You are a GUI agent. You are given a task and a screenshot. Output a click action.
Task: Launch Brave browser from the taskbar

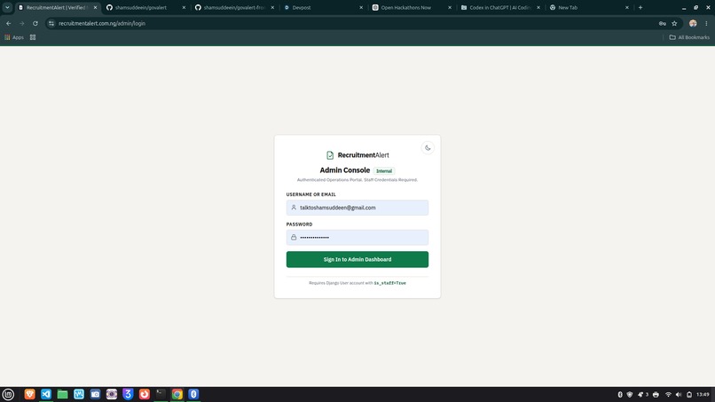click(x=29, y=394)
